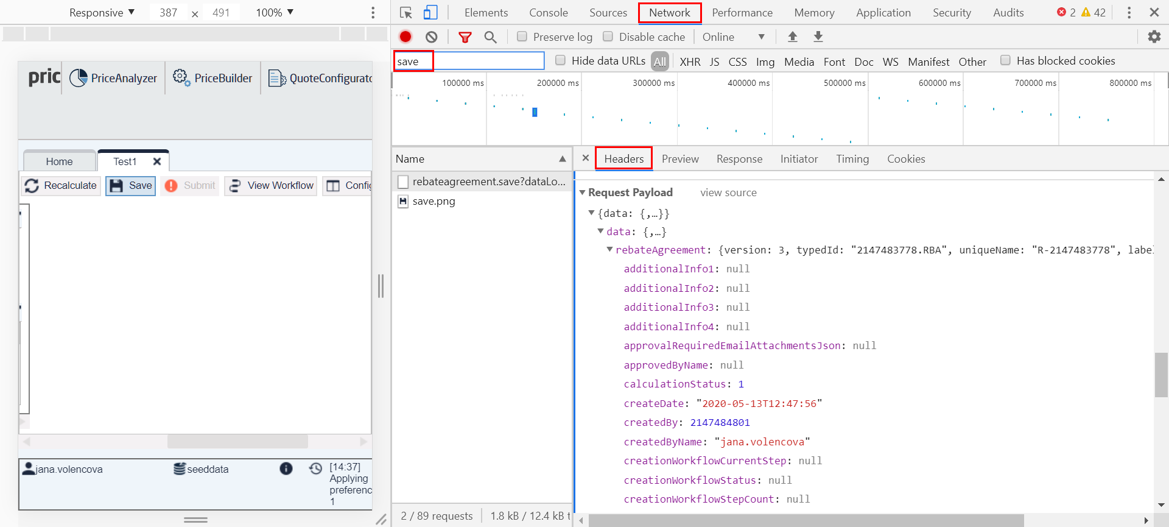Click the info icon in status bar
Image resolution: width=1169 pixels, height=527 pixels.
point(286,469)
